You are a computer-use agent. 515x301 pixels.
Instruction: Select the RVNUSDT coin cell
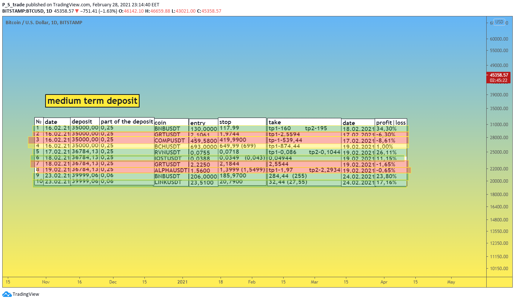click(x=167, y=153)
